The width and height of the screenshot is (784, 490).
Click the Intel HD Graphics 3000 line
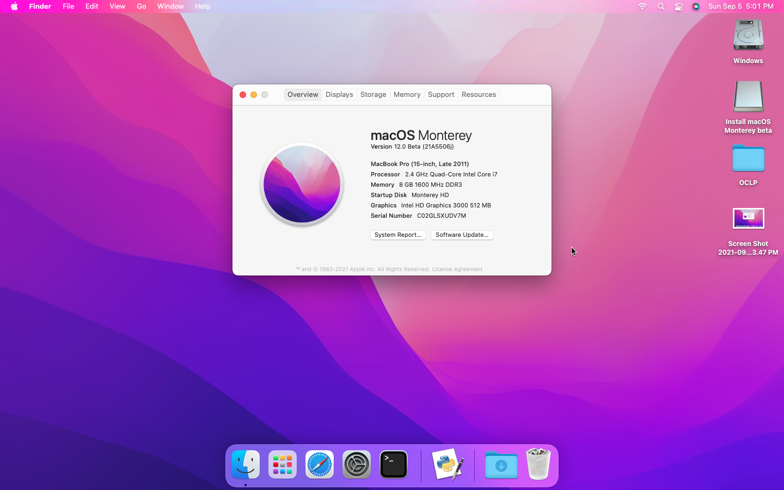[x=431, y=205]
